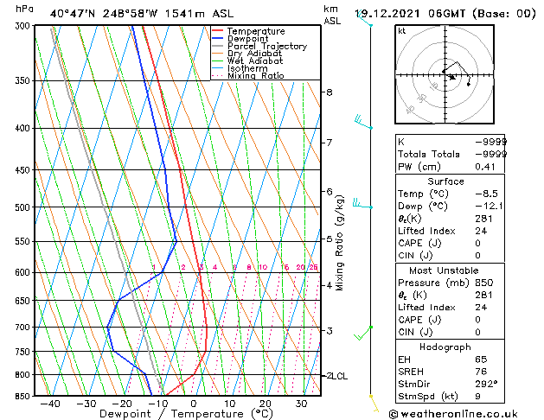Click the red Temperature legend line
Viewport: 544px width, 420px height.
(217, 30)
